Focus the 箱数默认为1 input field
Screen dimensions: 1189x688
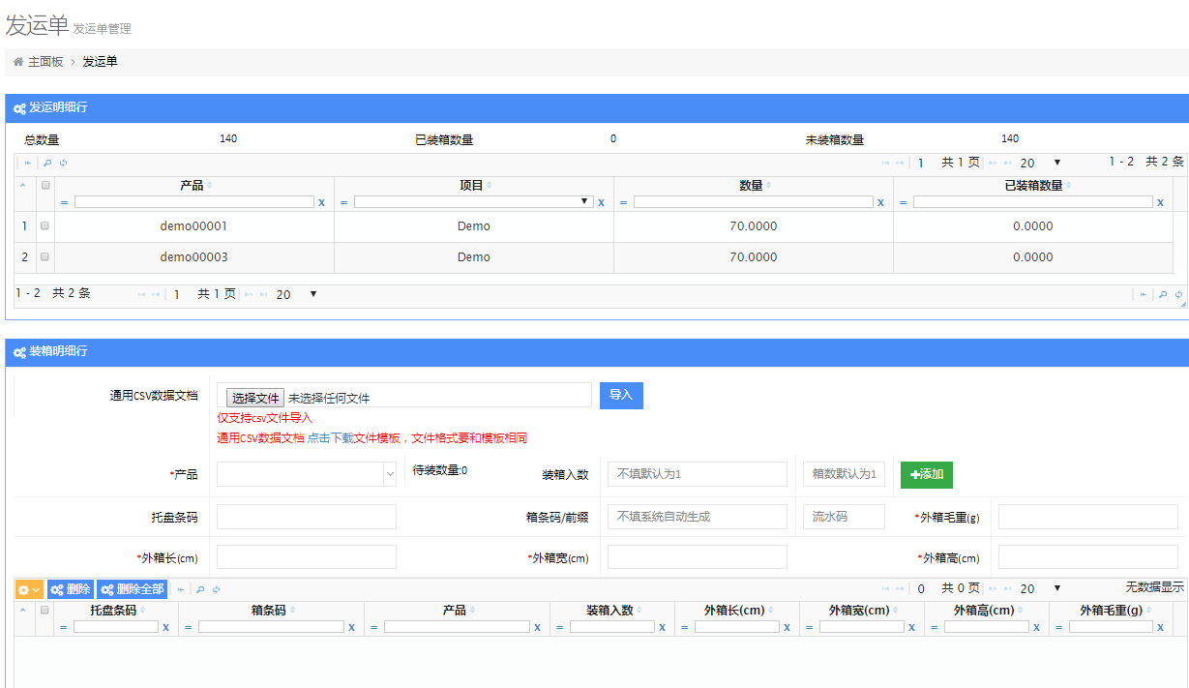(x=844, y=474)
